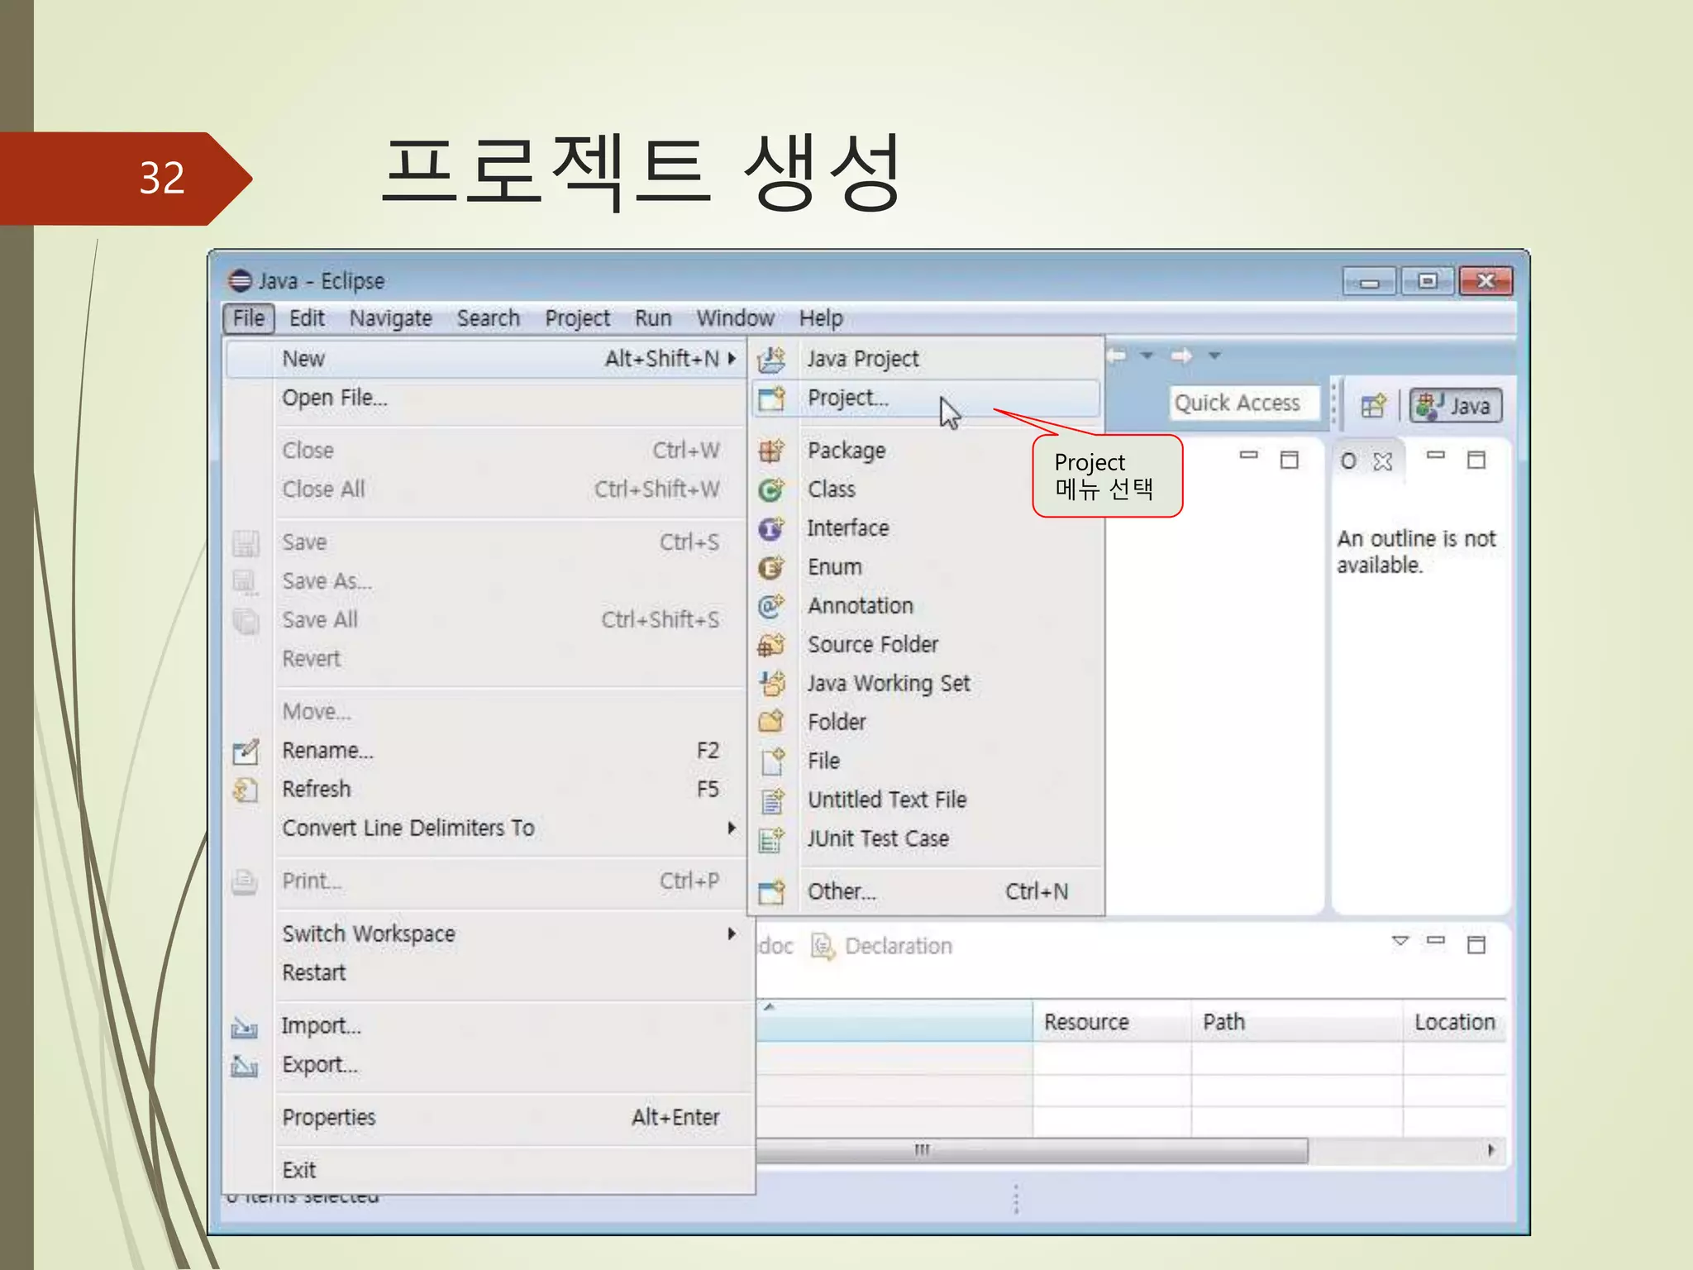Click the Declaration view icon
Viewport: 1693px width, 1270px height.
823,946
